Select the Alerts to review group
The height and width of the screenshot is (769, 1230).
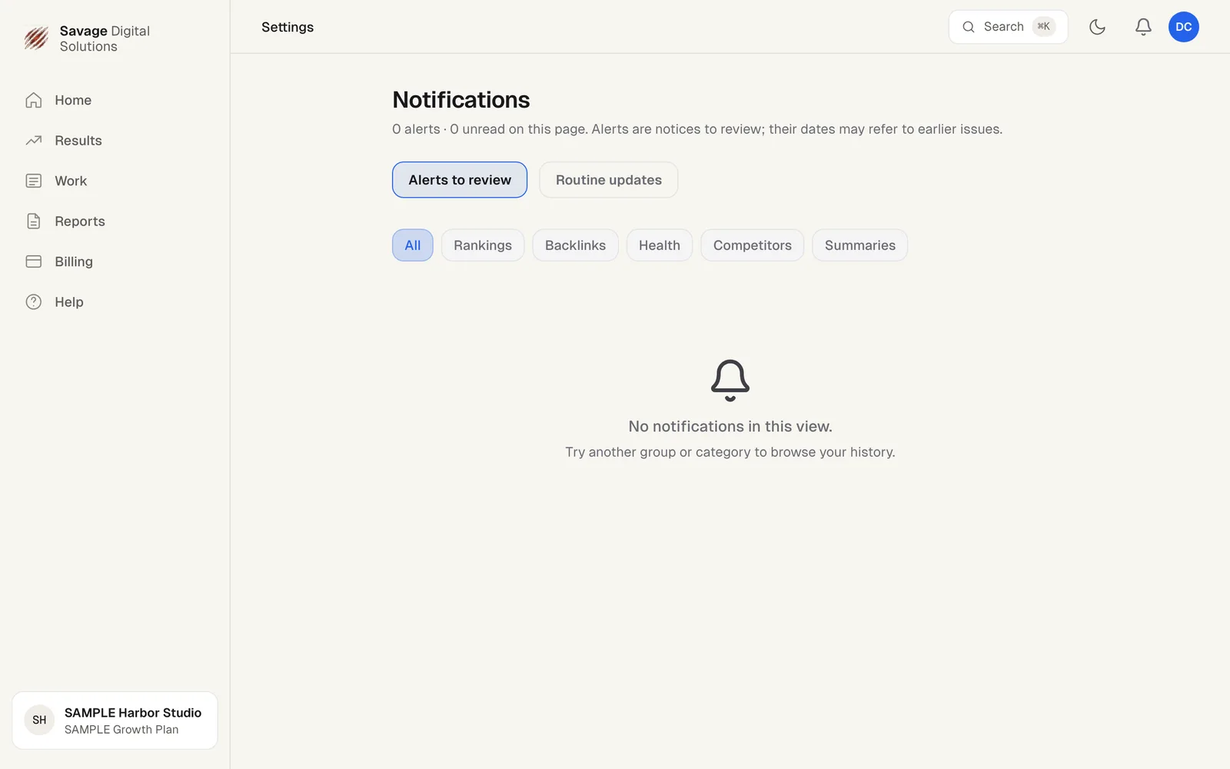point(460,180)
